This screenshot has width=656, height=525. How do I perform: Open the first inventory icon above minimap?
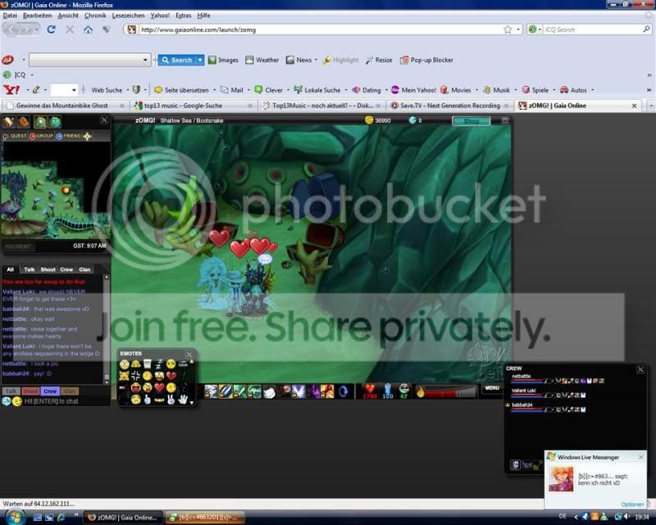click(x=9, y=121)
